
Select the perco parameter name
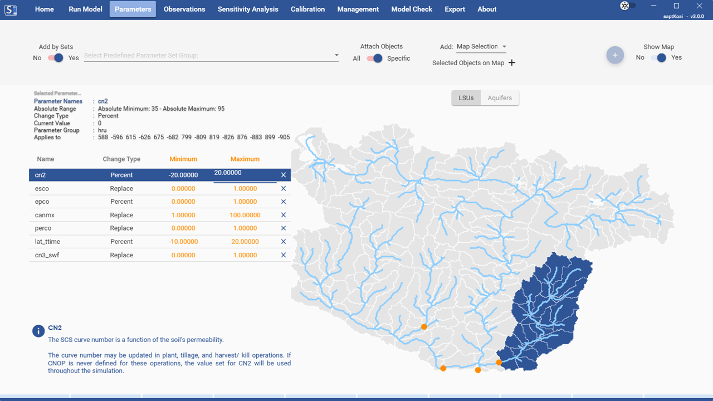click(43, 228)
